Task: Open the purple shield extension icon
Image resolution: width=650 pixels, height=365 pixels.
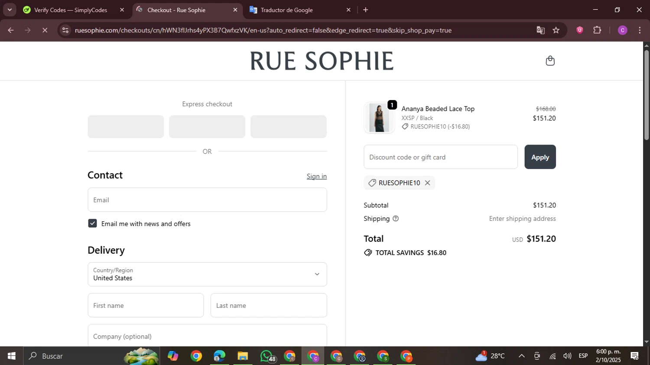Action: pyautogui.click(x=580, y=30)
